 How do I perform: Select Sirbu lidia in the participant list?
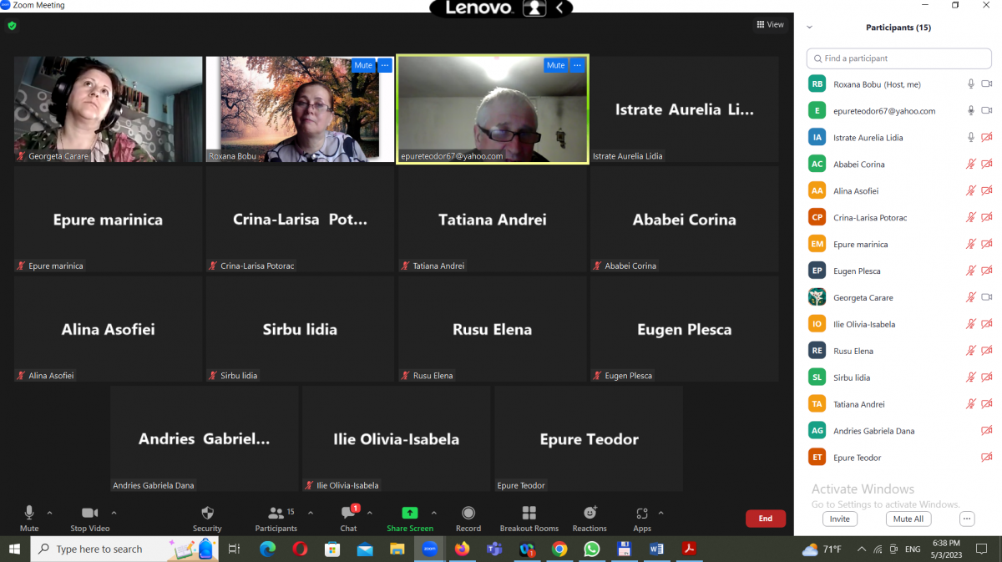pyautogui.click(x=898, y=377)
